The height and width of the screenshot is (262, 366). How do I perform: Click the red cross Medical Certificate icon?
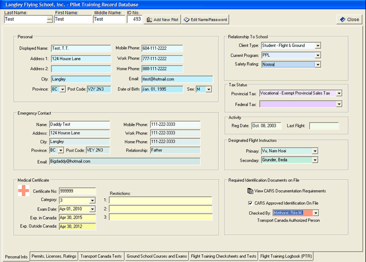click(23, 191)
